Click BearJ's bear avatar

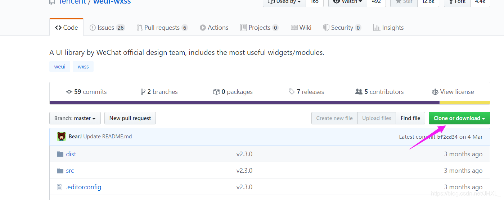[x=61, y=137]
